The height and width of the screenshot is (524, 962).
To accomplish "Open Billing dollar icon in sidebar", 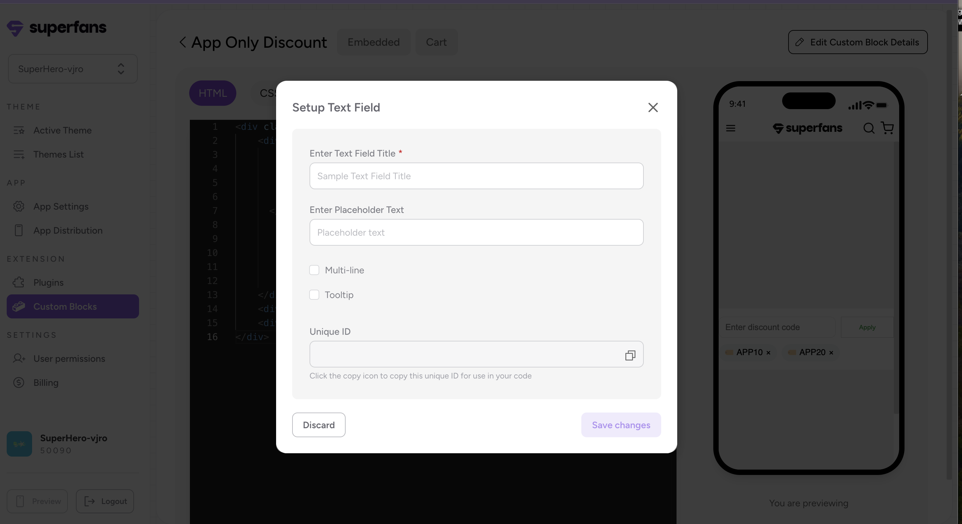I will (19, 382).
